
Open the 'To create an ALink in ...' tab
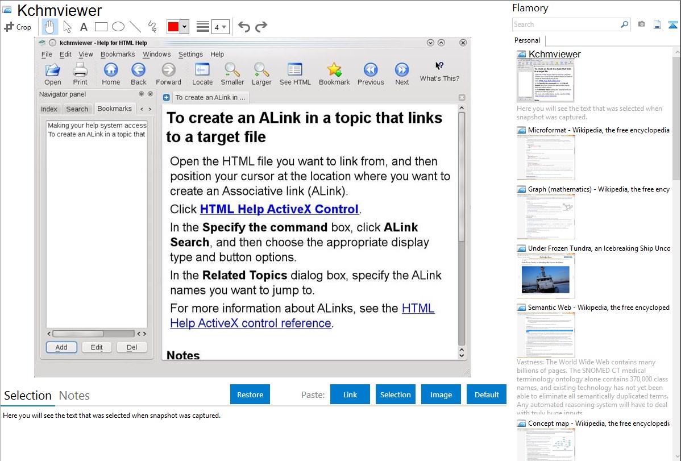tap(210, 97)
